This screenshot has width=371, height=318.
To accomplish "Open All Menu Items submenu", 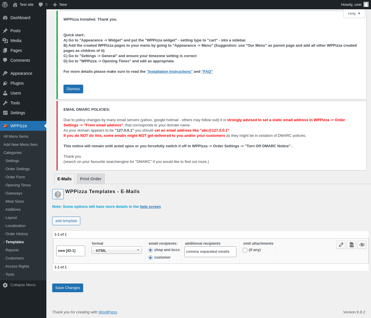I will 16,137.
